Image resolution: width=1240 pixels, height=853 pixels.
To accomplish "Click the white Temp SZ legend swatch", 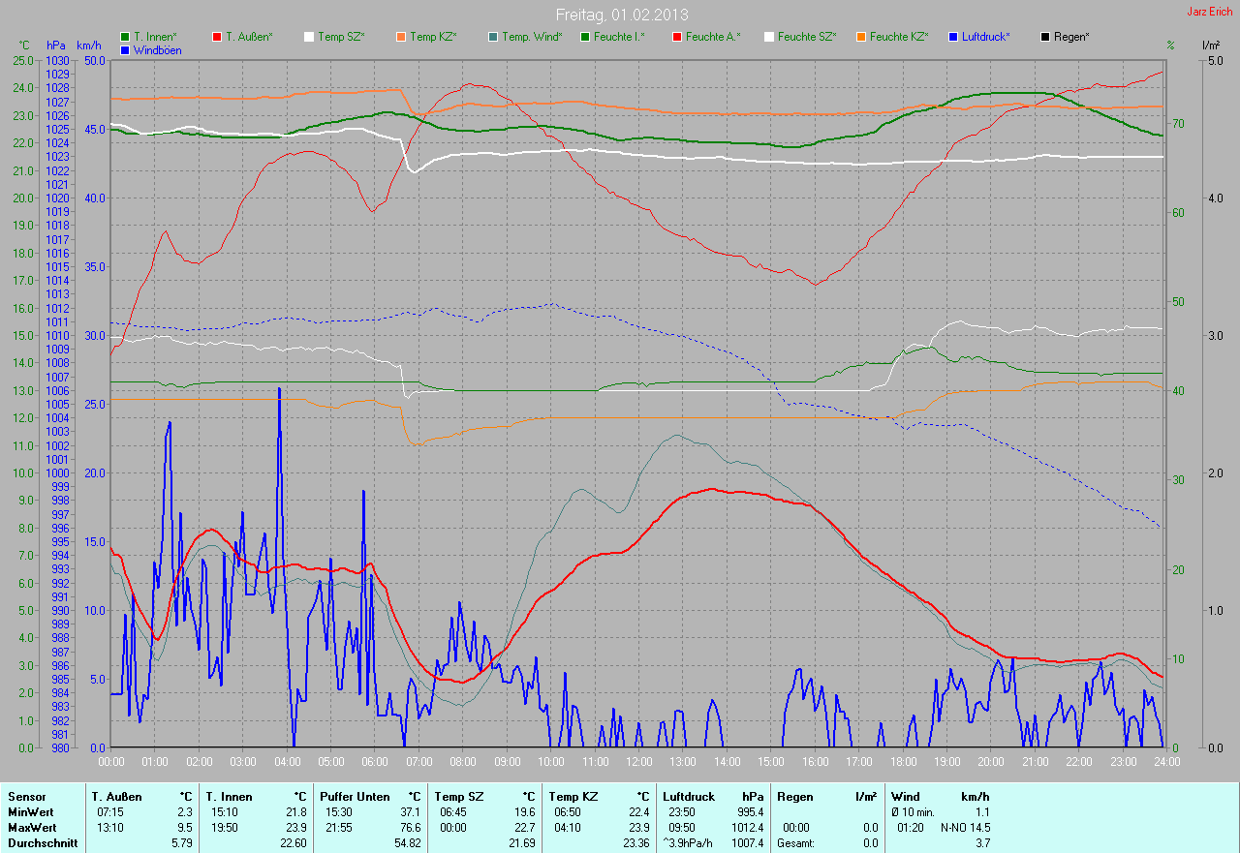I will point(309,37).
